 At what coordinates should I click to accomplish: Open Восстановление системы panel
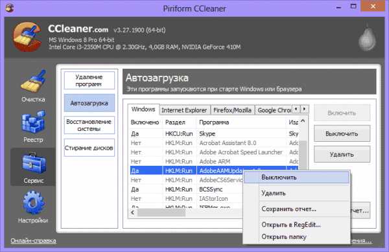point(89,125)
